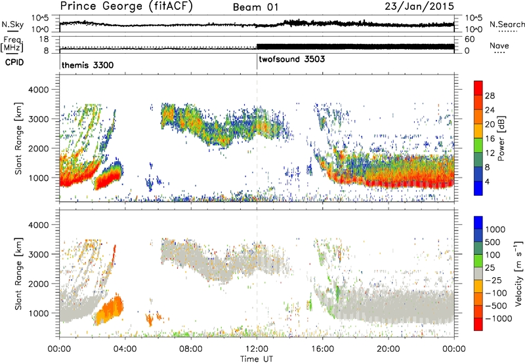Pick the bright blue bottom power colorbar segment
This screenshot has height=363, width=525.
point(478,189)
